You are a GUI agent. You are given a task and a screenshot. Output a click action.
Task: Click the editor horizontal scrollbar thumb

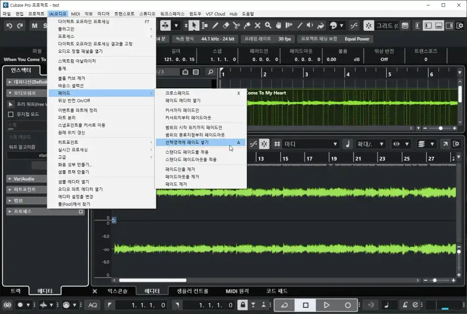[x=153, y=280]
